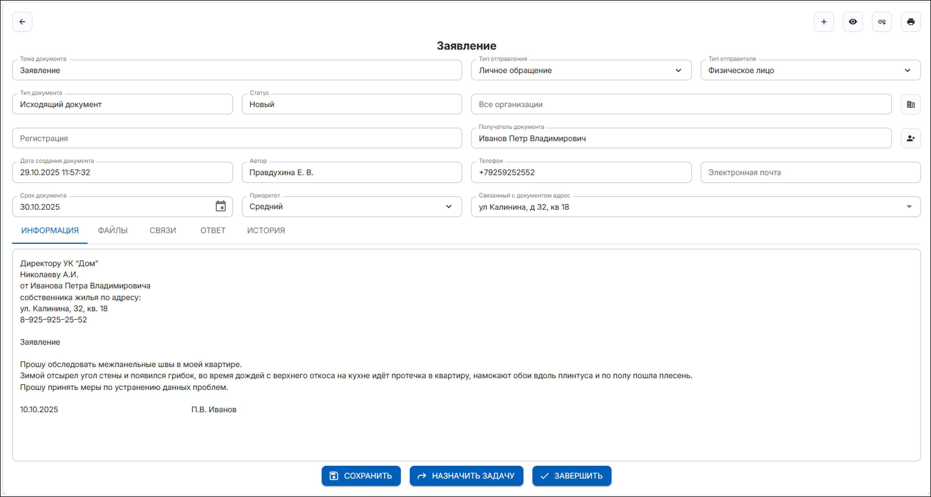The height and width of the screenshot is (497, 931).
Task: Go to ИСТОРИЯ tab
Action: pos(266,230)
